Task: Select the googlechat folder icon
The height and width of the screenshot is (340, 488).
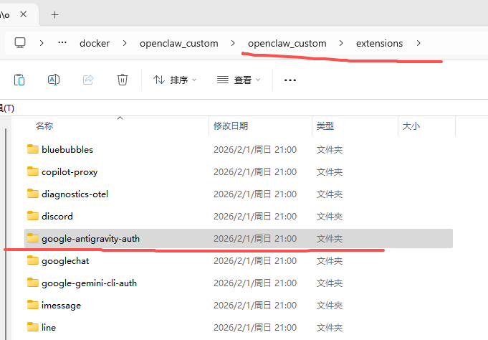Action: [x=33, y=260]
